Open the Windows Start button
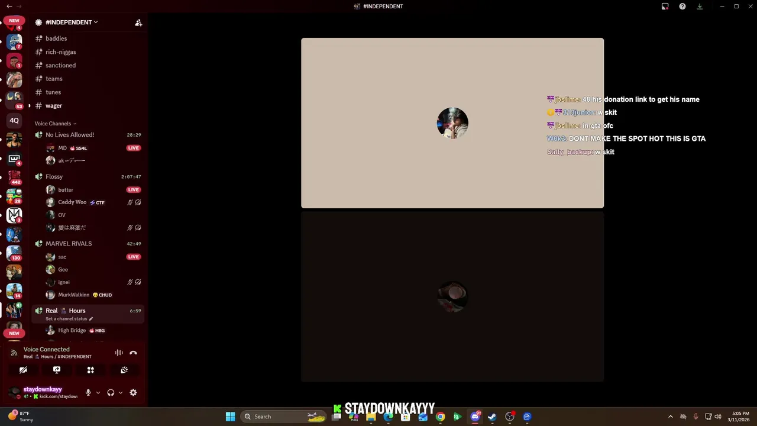Screen dimensions: 757x426 (x=230, y=417)
